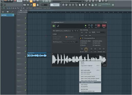The height and width of the screenshot is (95, 132).
Task: Click the Lead Vocal entry in picker panel
Action: [x=7, y=15]
